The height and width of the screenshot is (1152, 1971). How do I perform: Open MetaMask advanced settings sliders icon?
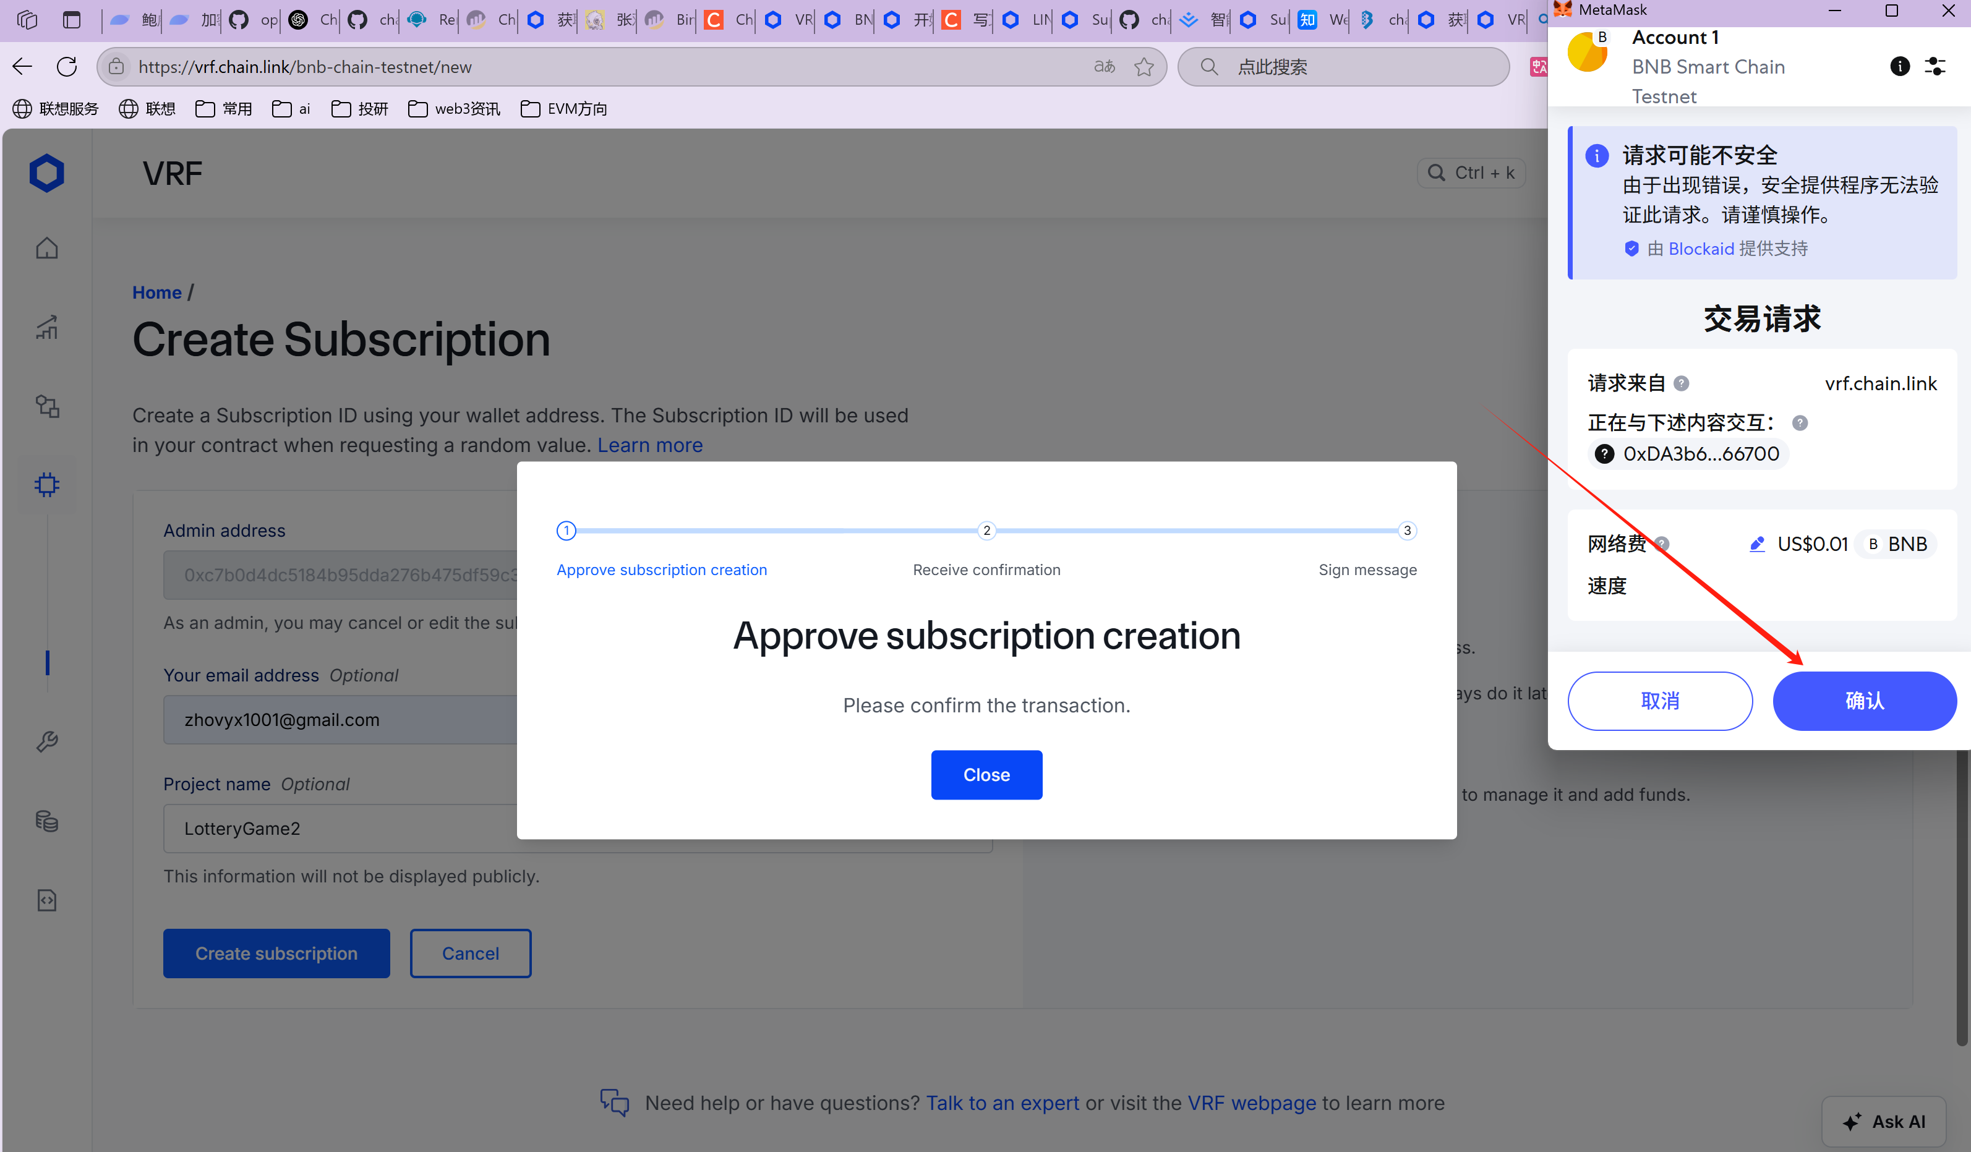pos(1935,67)
